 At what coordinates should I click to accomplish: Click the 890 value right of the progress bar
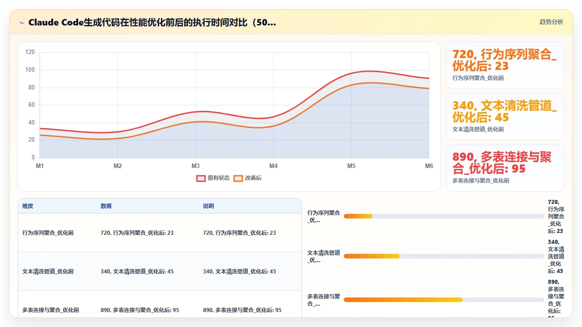(556, 298)
